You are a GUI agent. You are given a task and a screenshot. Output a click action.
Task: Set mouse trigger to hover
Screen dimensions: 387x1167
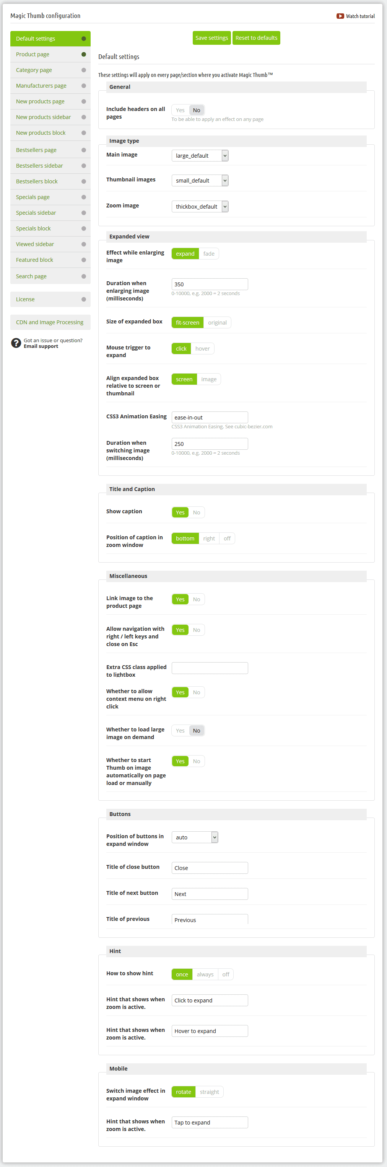pyautogui.click(x=202, y=348)
